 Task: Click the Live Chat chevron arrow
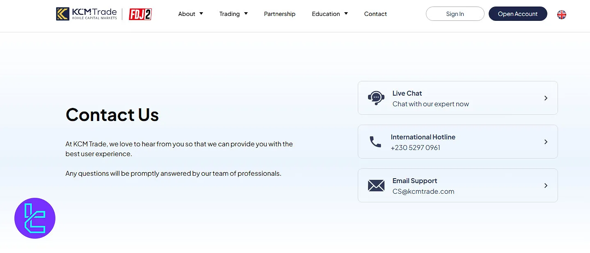click(x=546, y=98)
